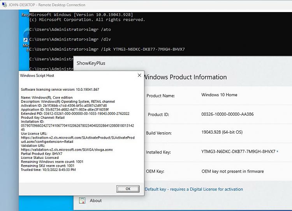Click OK in Windows Script Host dialog
Image resolution: width=292 pixels, height=211 pixels.
(x=128, y=189)
